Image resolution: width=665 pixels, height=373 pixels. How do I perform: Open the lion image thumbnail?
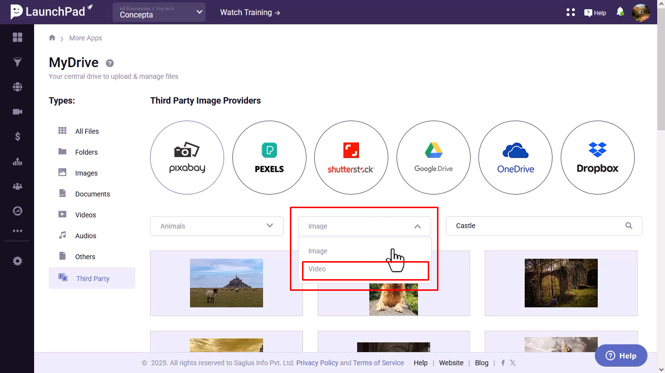394,299
